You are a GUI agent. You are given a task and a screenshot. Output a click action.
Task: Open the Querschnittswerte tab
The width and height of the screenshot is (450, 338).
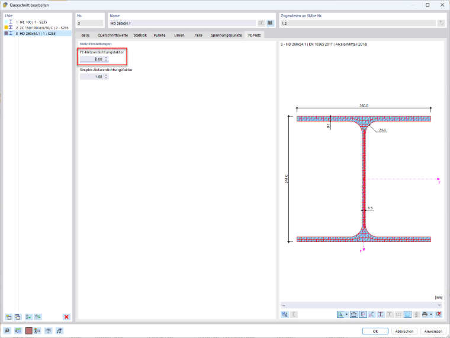coord(112,35)
